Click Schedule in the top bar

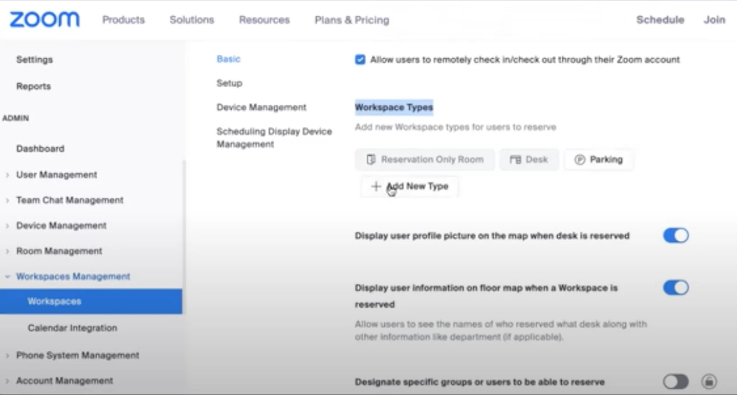click(660, 20)
